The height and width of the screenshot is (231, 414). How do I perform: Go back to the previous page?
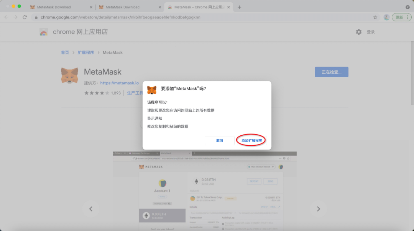coord(7,17)
